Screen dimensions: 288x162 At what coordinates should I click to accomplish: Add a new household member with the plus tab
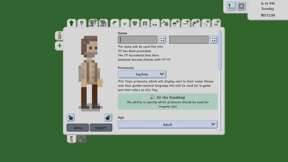(x=81, y=139)
